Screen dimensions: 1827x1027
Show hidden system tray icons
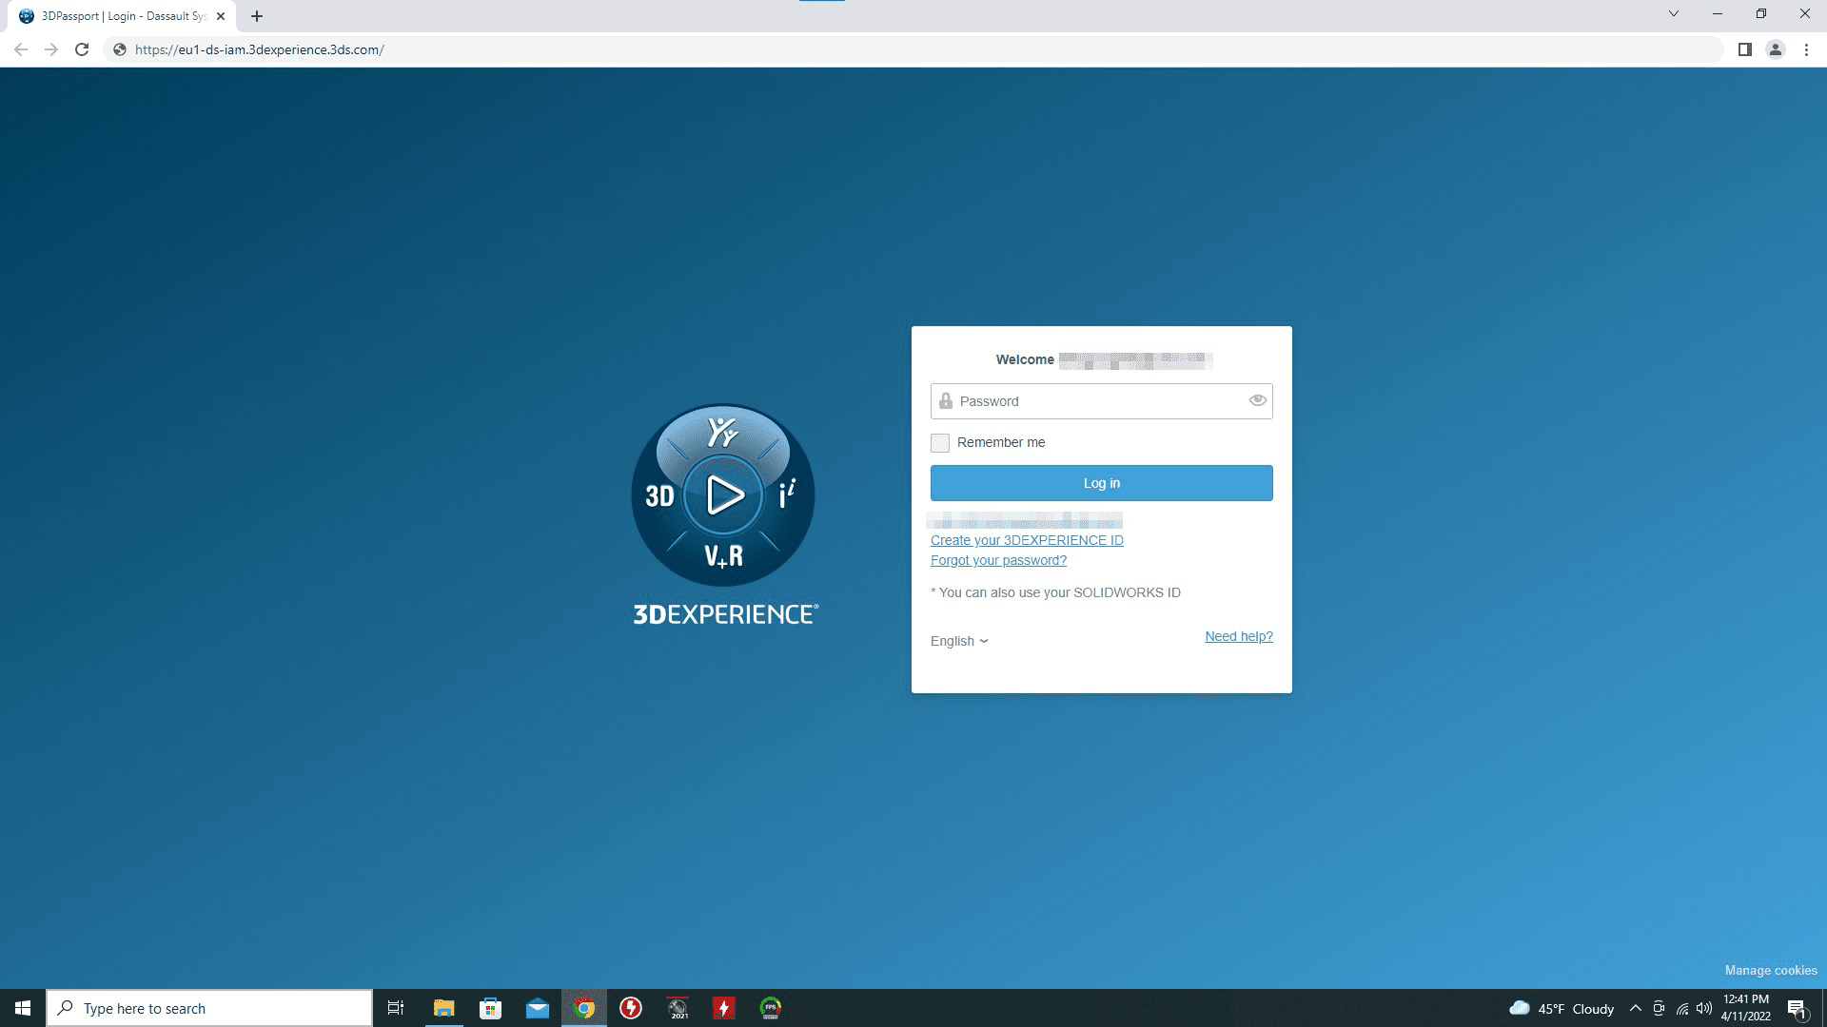[x=1635, y=1008]
